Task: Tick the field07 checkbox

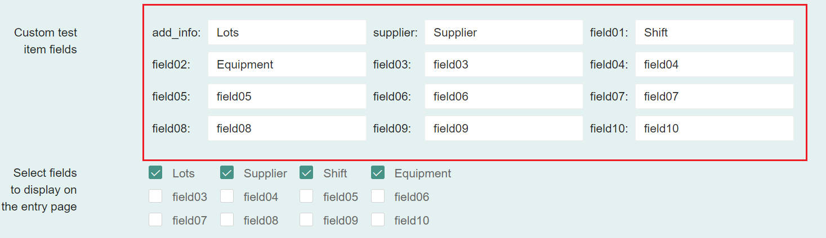Action: click(x=155, y=220)
